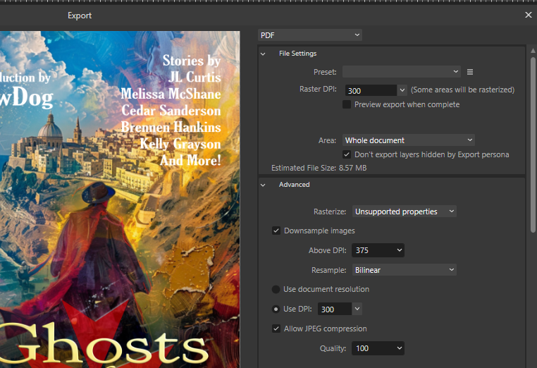
Task: Uncheck Downsample images checkbox
Action: coord(276,231)
